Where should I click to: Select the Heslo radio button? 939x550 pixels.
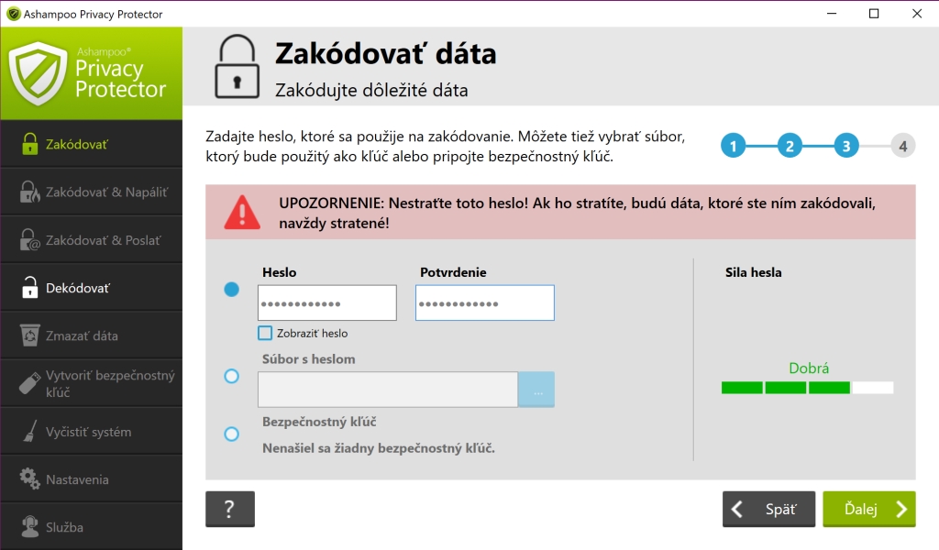[x=231, y=290]
